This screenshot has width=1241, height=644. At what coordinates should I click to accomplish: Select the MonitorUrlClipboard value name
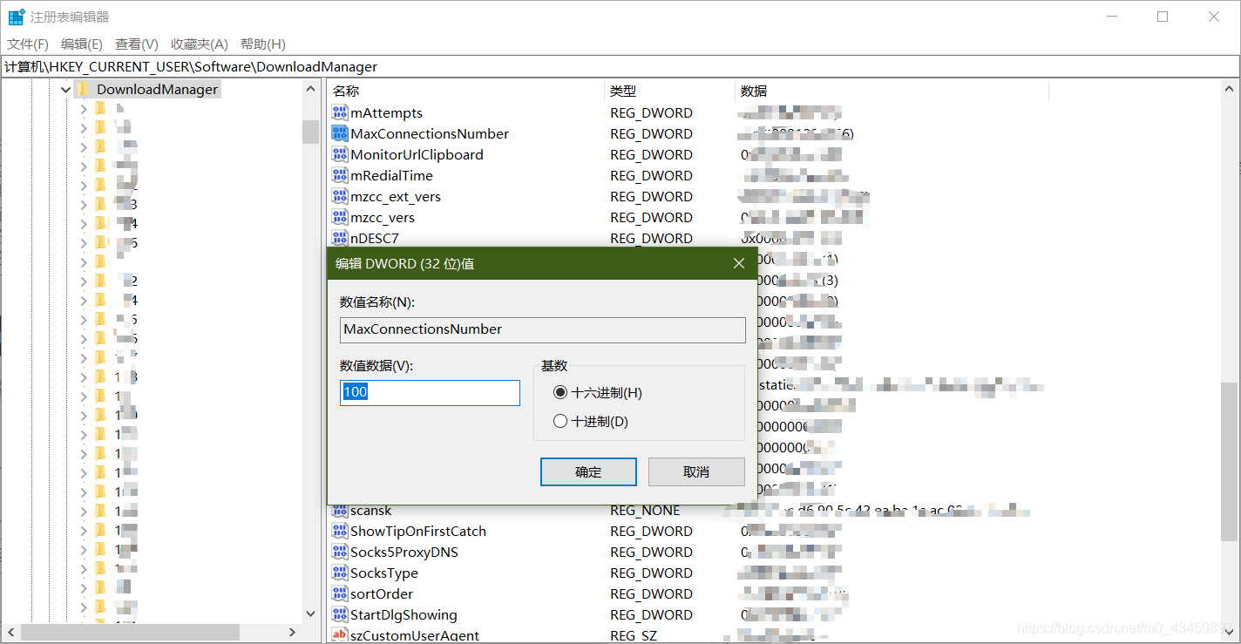click(x=417, y=154)
